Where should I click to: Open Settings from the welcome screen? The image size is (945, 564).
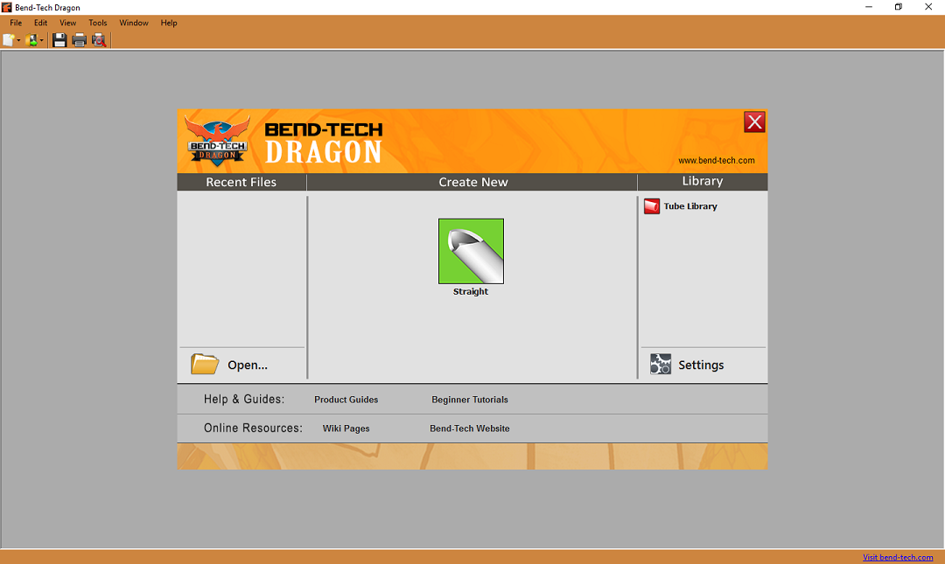click(x=701, y=366)
